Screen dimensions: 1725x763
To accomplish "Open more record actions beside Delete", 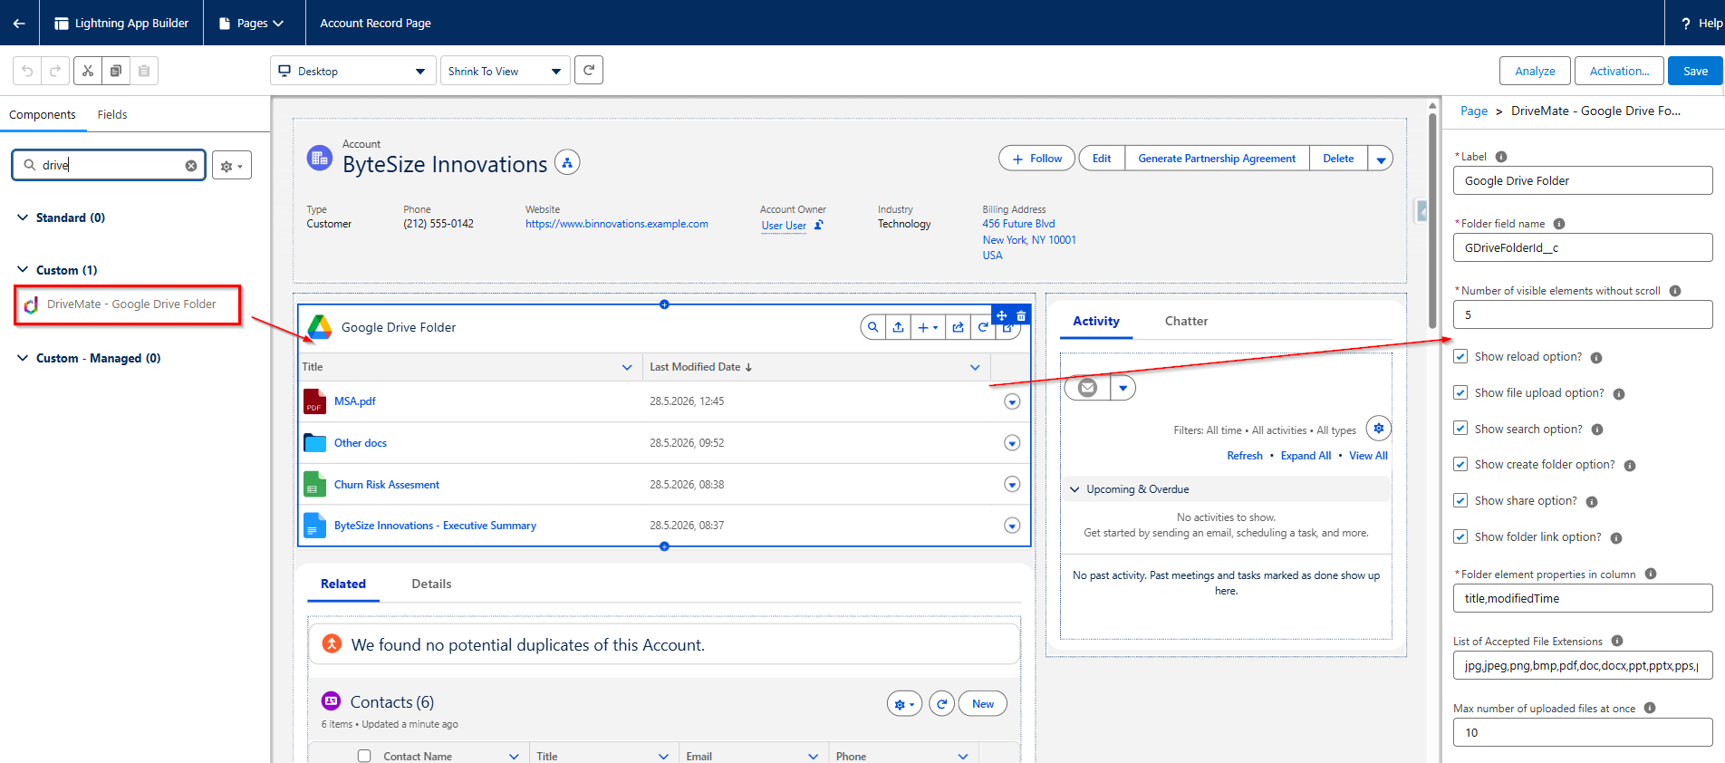I will coord(1381,159).
